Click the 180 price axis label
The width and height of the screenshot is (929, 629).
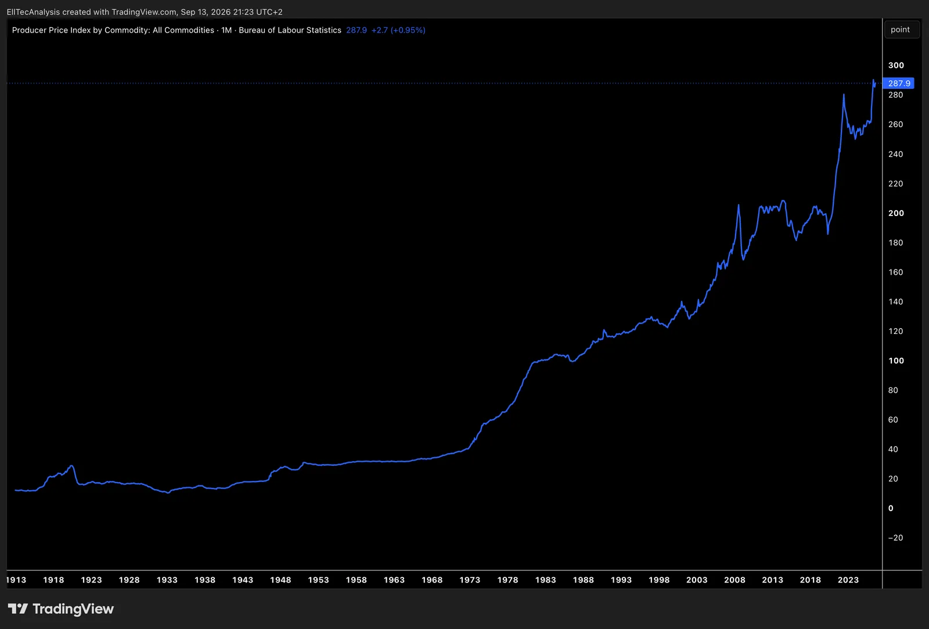(896, 243)
